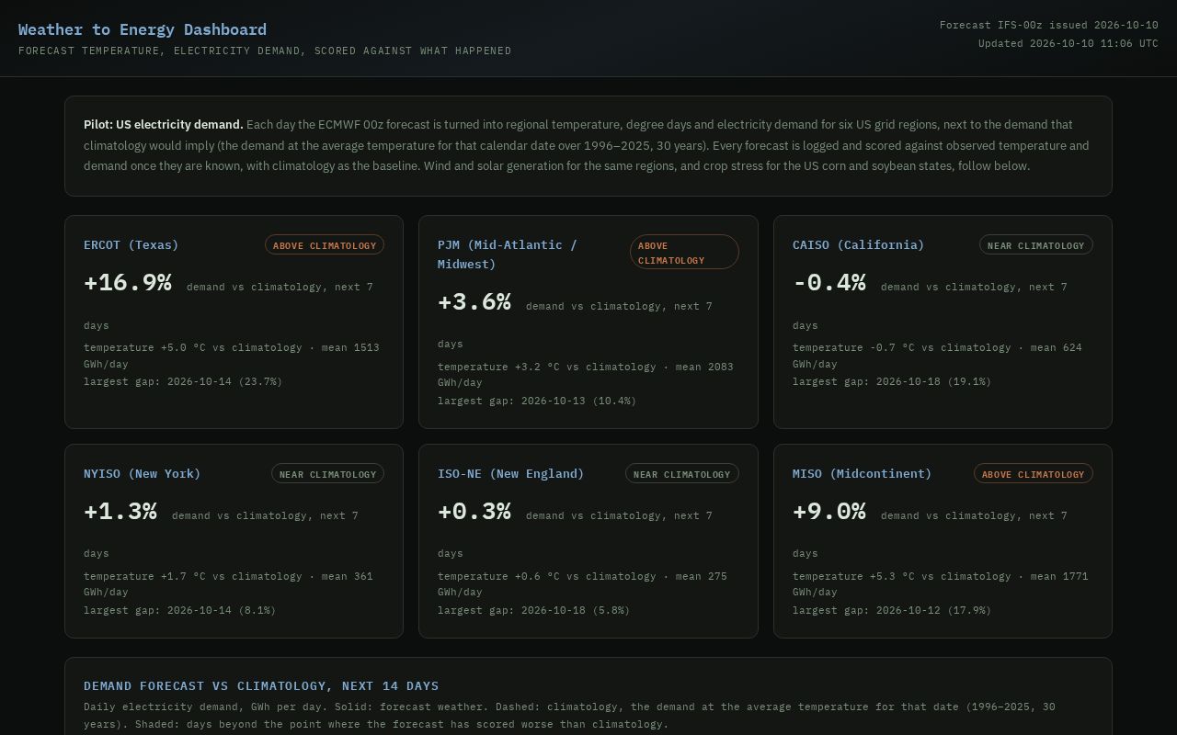Image resolution: width=1177 pixels, height=735 pixels.
Task: Click the Near Climatology badge on ISO-NE card
Action: tap(682, 474)
